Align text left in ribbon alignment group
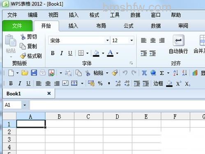This screenshot has width=205, height=154. click(x=144, y=41)
